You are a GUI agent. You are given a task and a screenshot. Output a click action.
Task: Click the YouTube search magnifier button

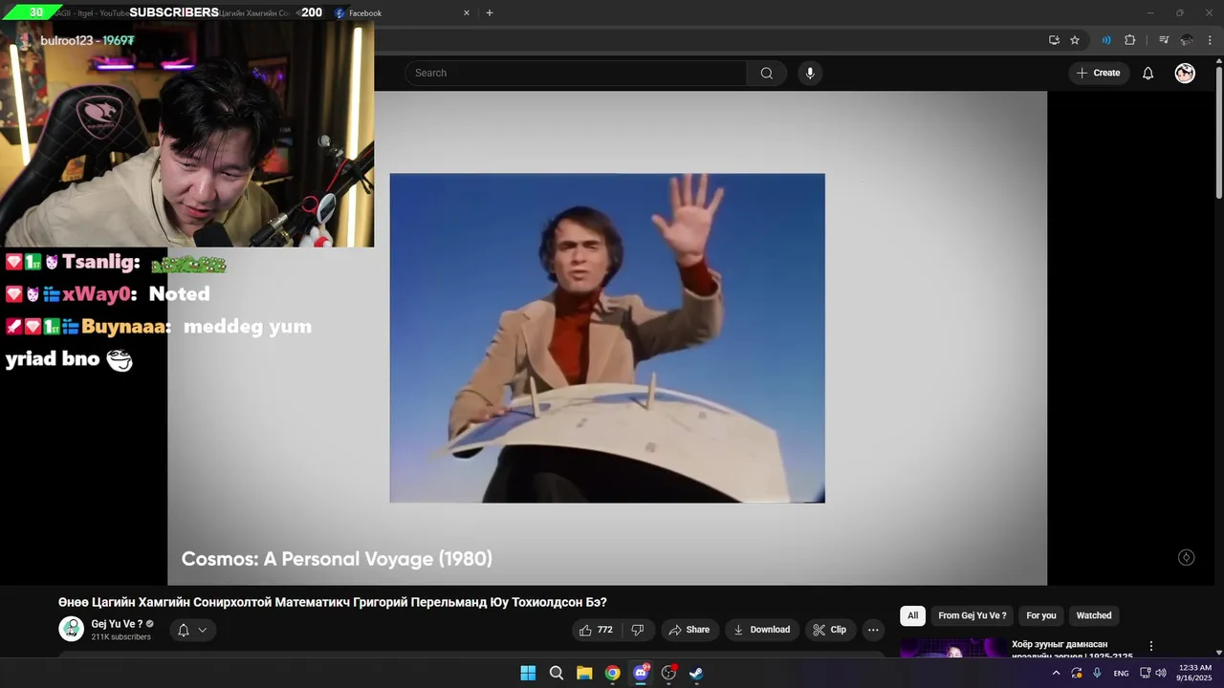pyautogui.click(x=766, y=74)
